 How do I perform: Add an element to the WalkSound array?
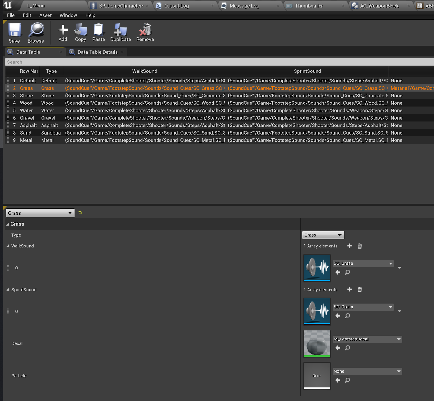[x=350, y=246]
